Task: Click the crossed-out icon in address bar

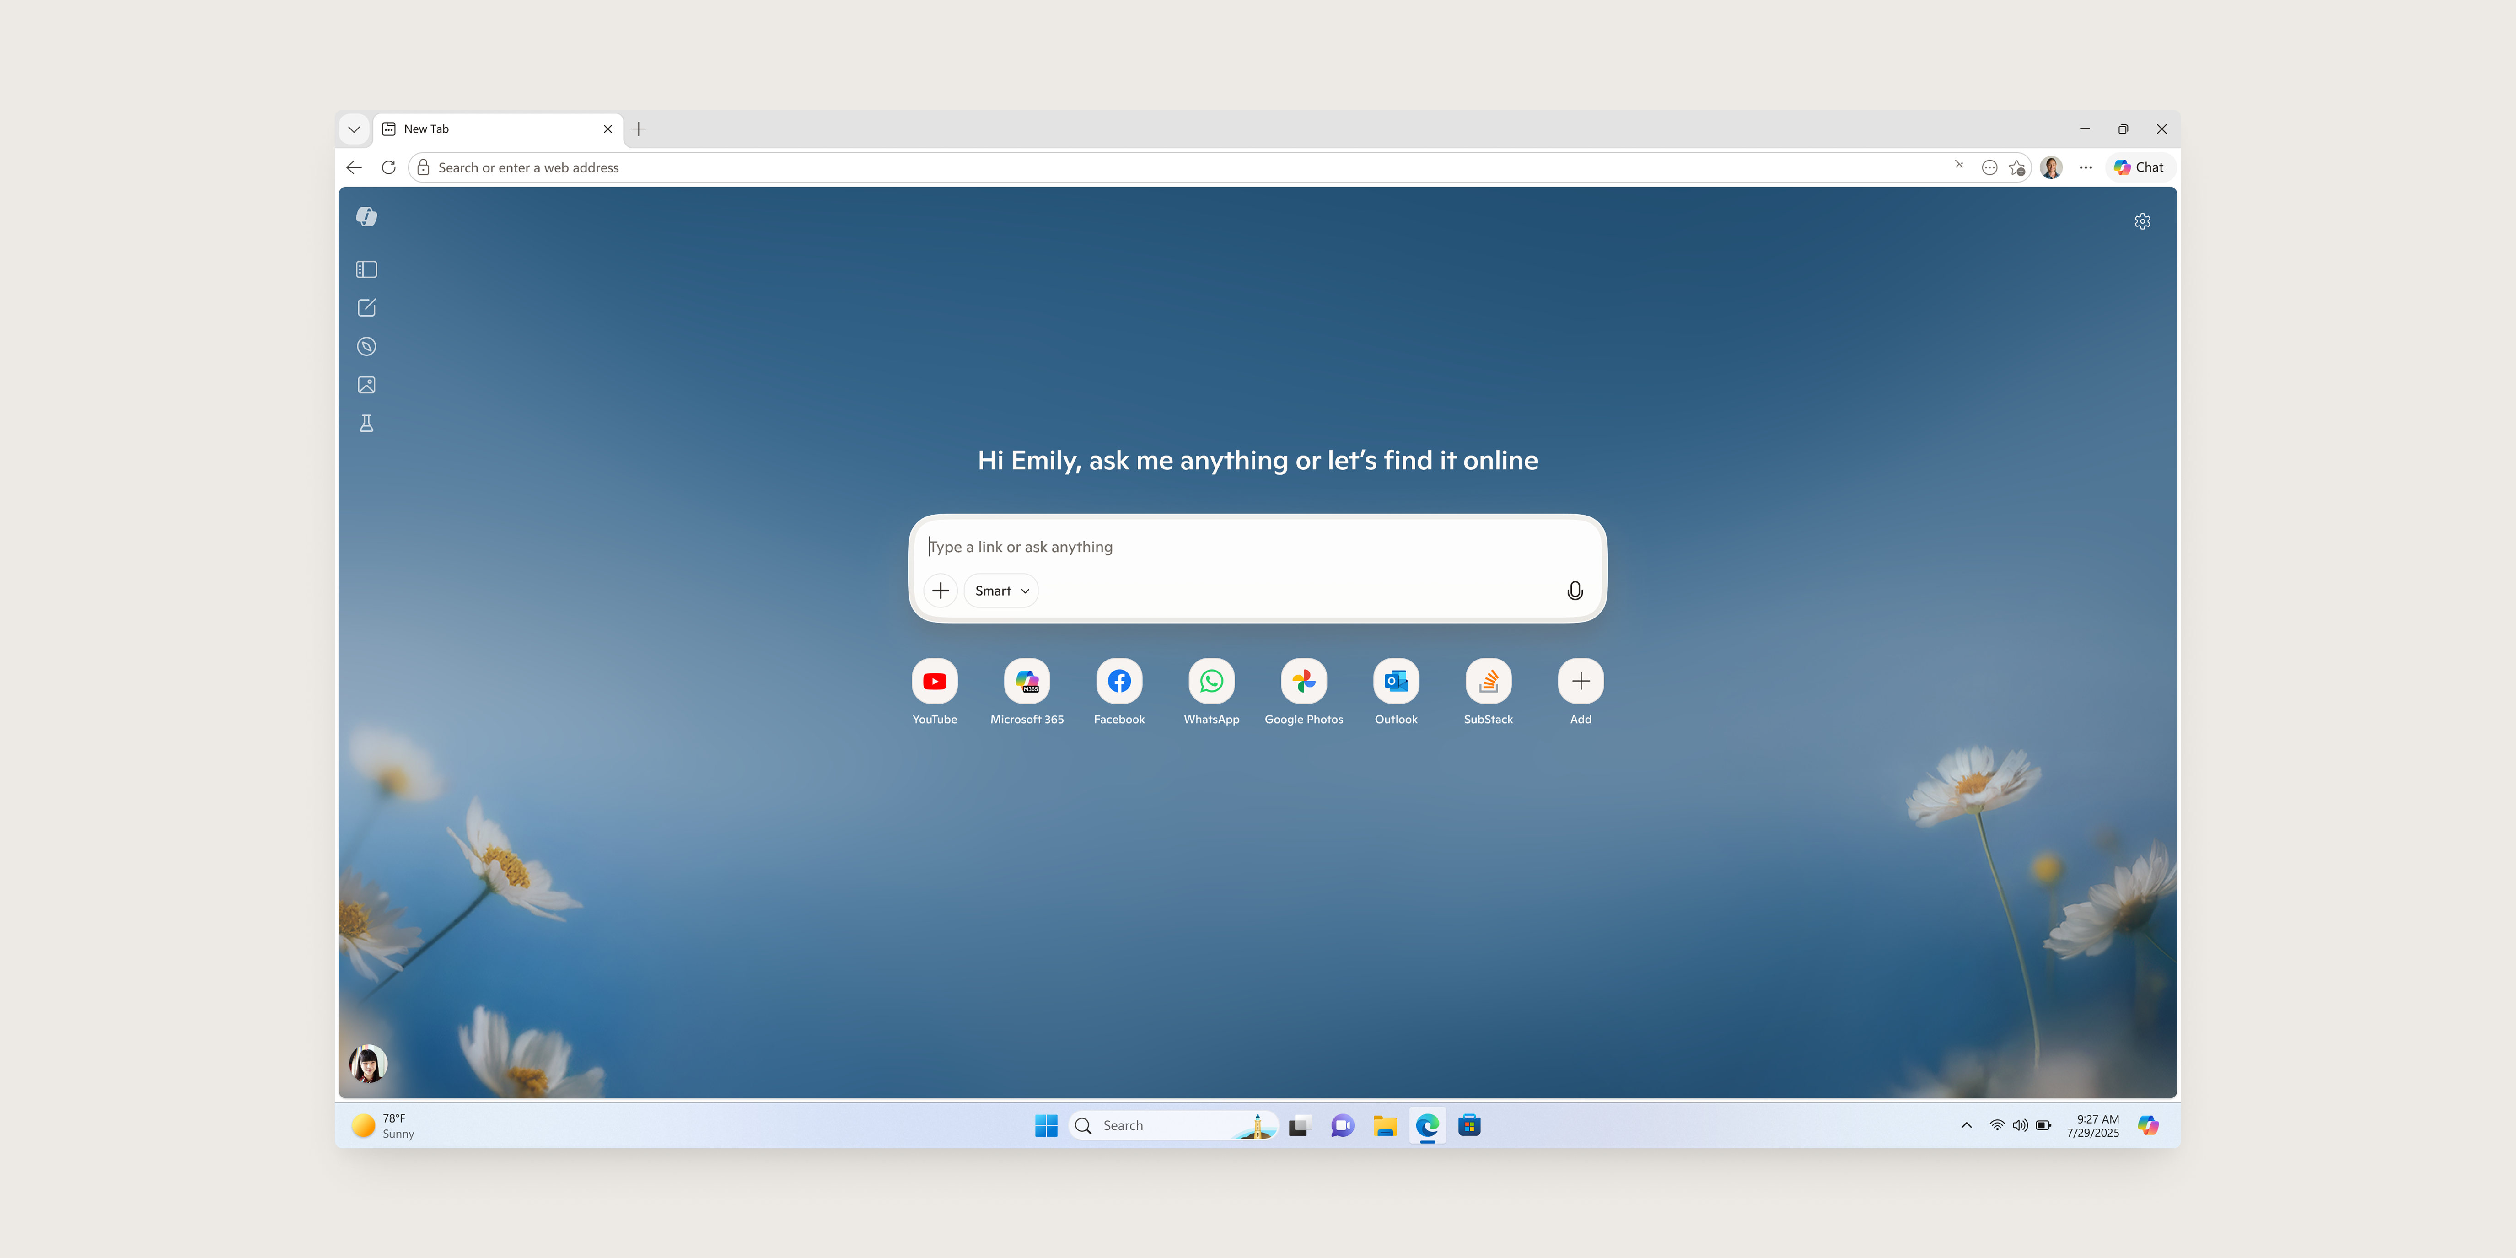Action: (1958, 165)
